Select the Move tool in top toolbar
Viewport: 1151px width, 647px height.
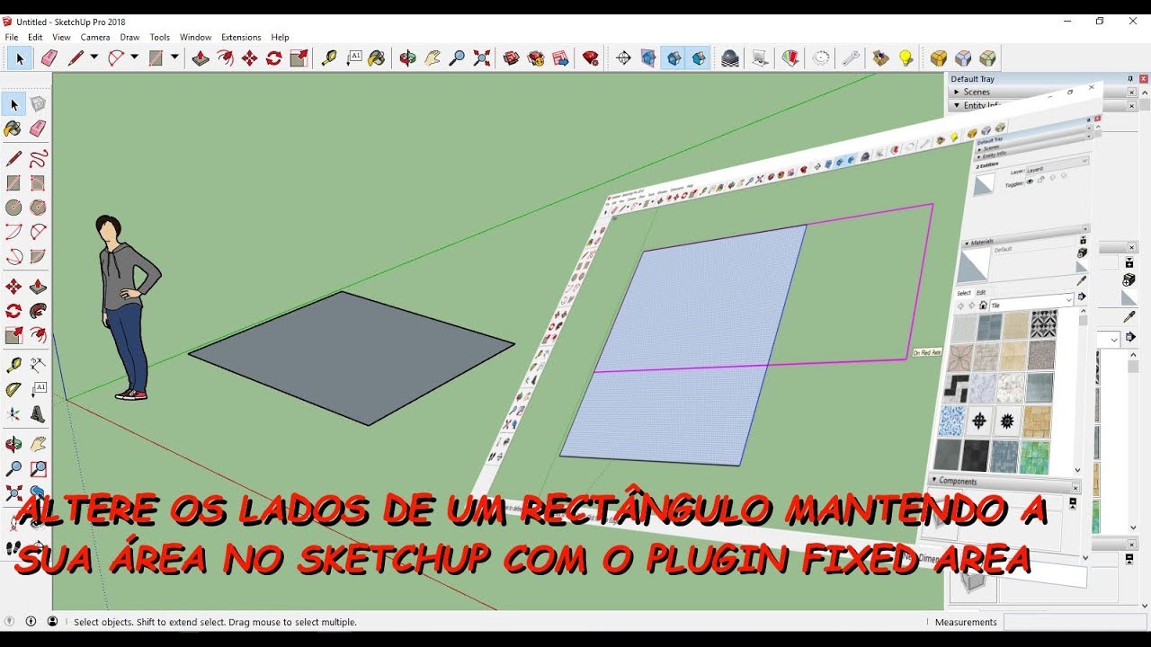249,58
